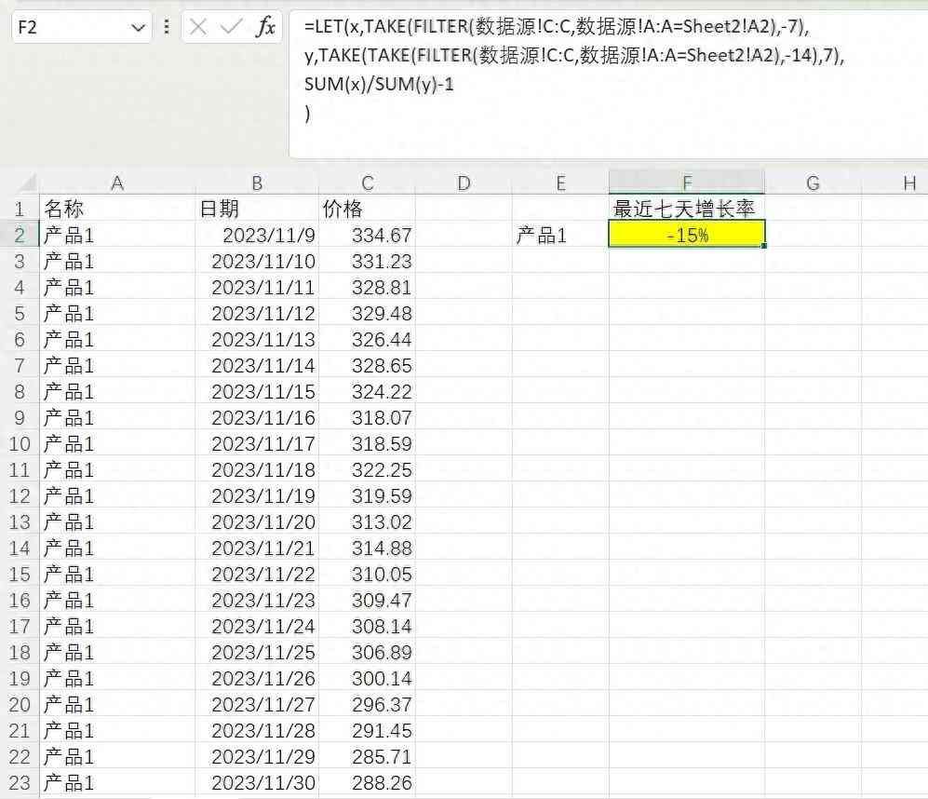This screenshot has width=928, height=799.
Task: Select column F header
Action: pos(687,183)
